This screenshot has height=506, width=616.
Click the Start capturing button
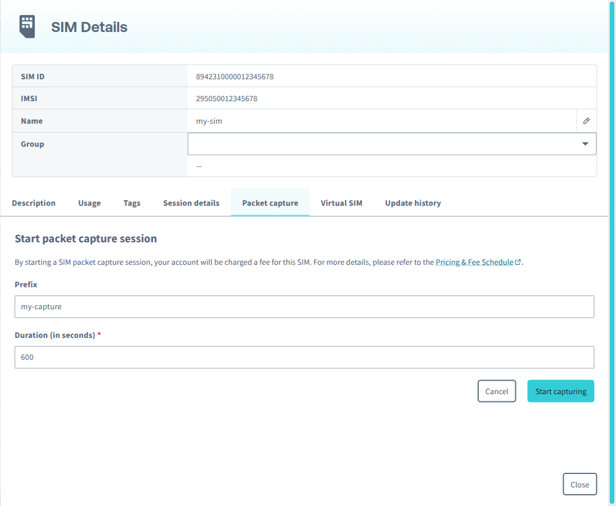click(560, 391)
